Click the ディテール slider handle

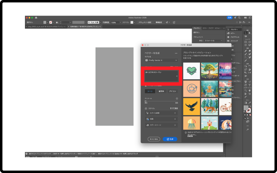(146, 101)
